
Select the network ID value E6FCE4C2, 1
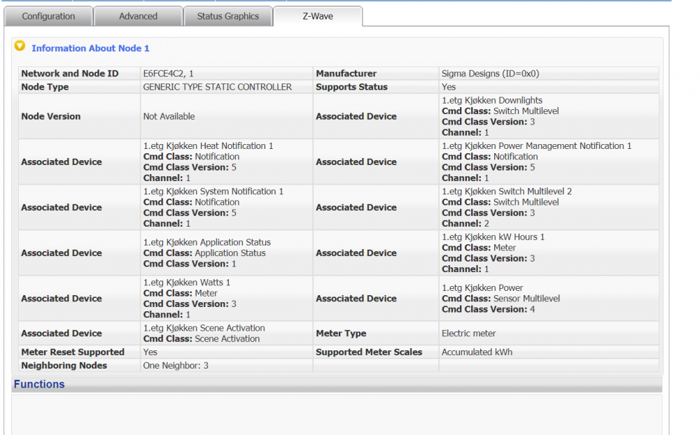point(169,73)
